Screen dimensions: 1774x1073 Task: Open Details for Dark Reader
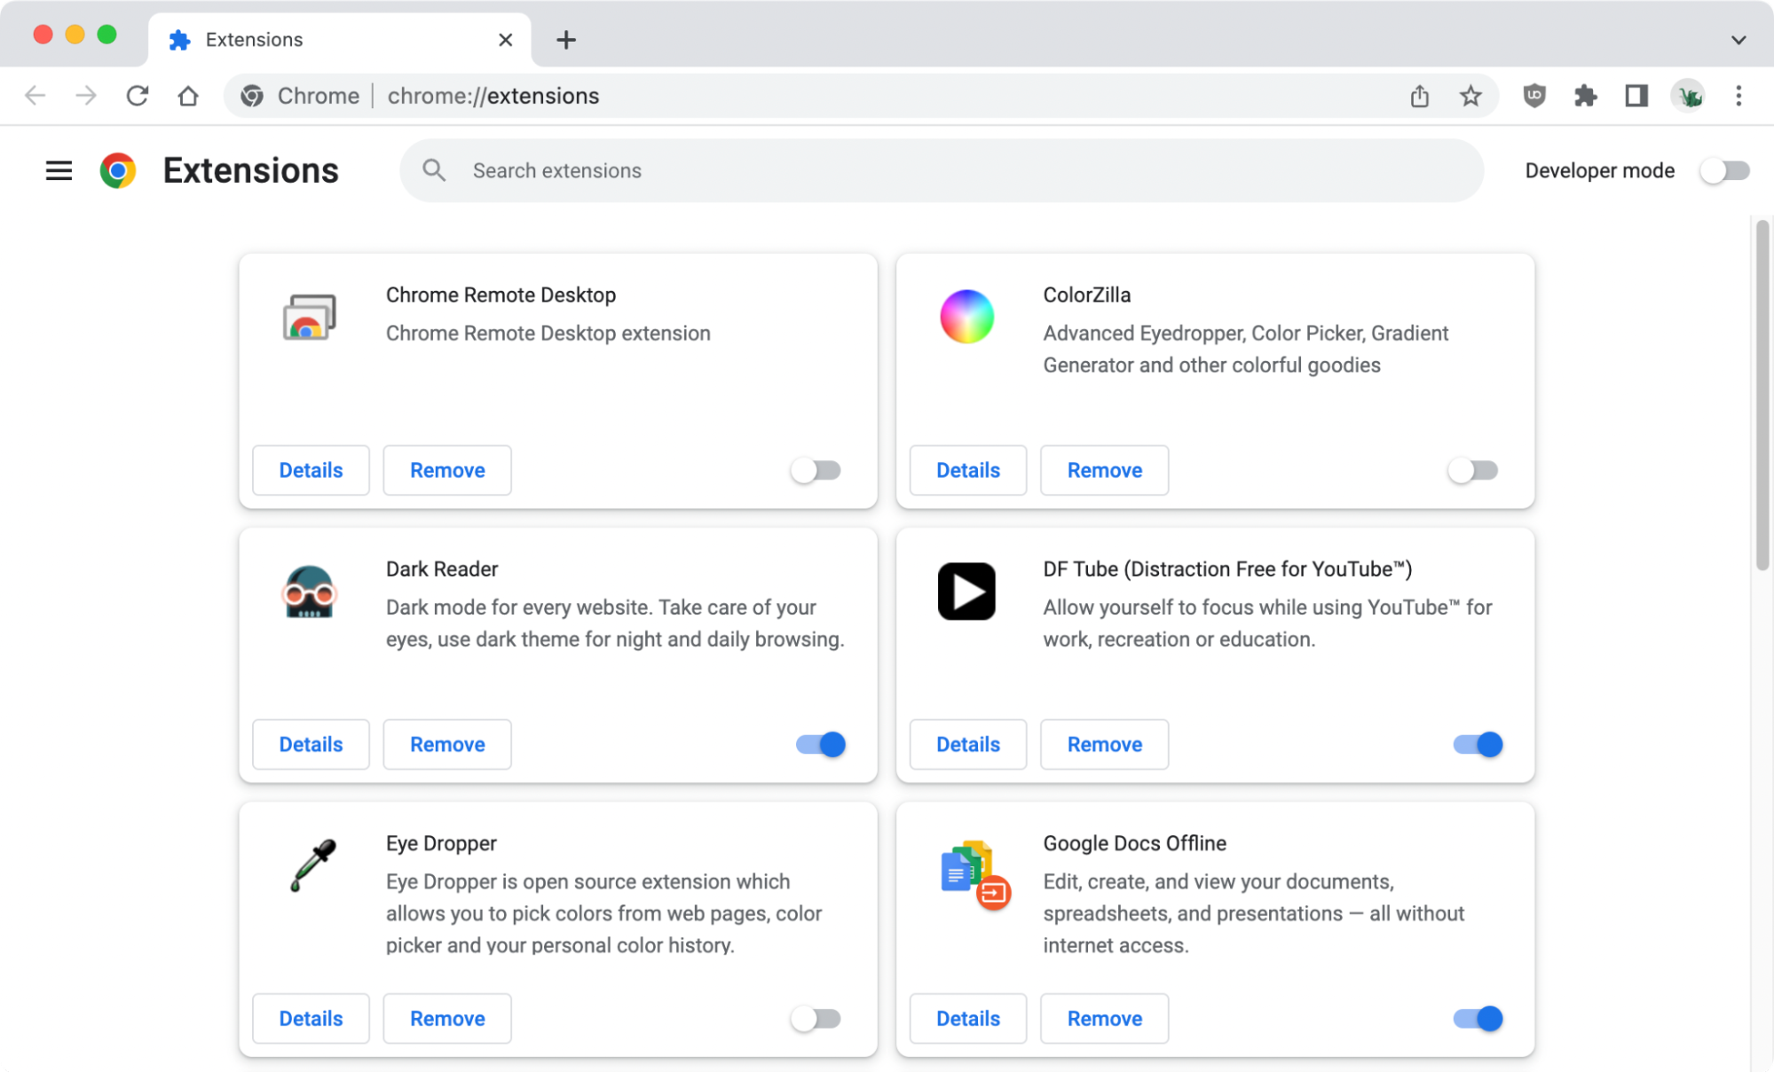311,744
